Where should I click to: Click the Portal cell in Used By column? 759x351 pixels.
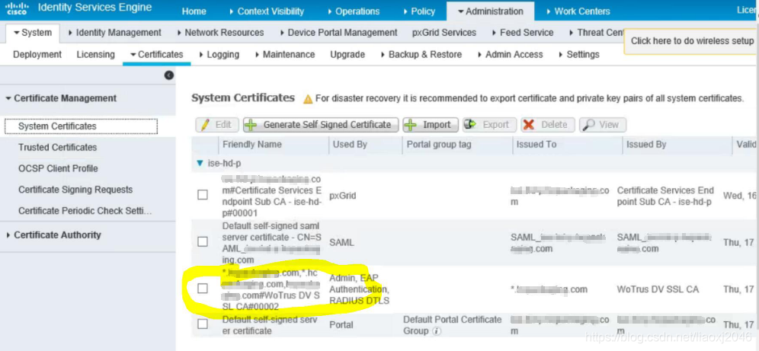click(341, 325)
